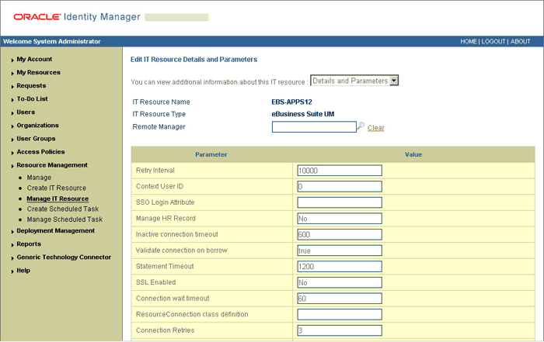544x342 pixels.
Task: Open Reports in the sidebar
Action: (29, 244)
